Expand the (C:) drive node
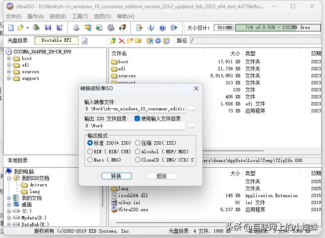The height and width of the screenshot is (238, 325). coord(9,211)
